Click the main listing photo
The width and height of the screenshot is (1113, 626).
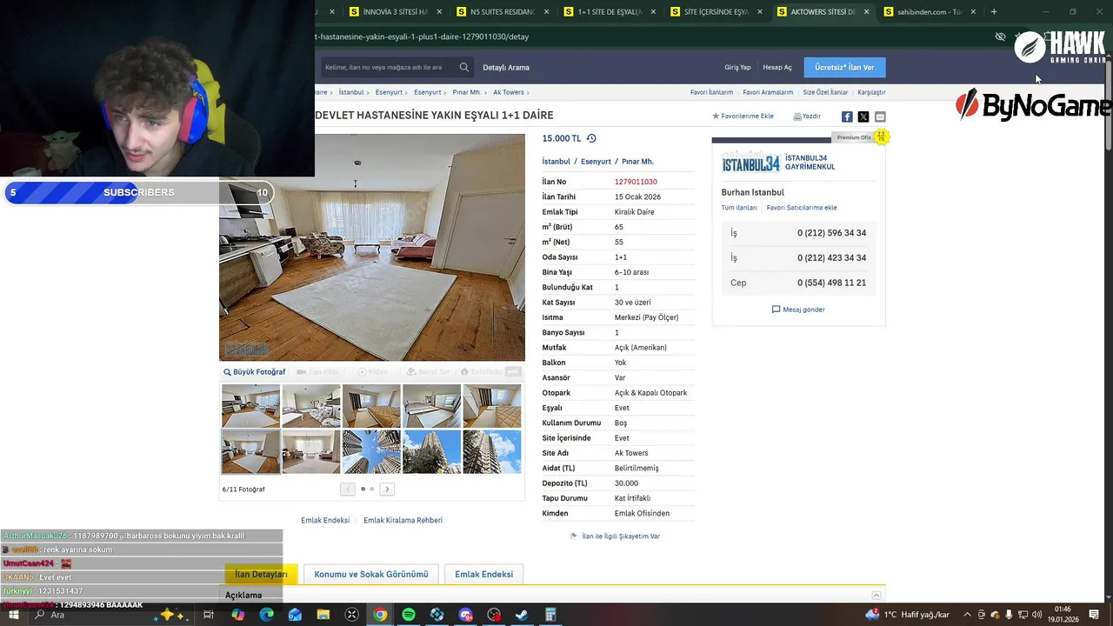pos(372,247)
